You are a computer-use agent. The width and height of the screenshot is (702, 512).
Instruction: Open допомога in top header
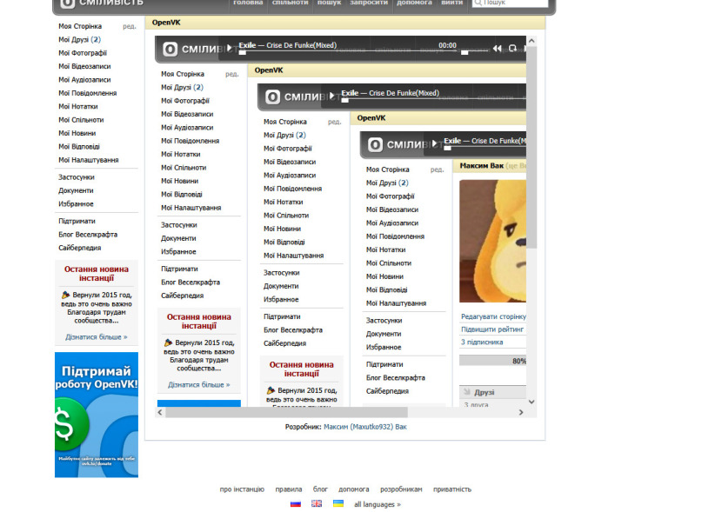point(415,3)
